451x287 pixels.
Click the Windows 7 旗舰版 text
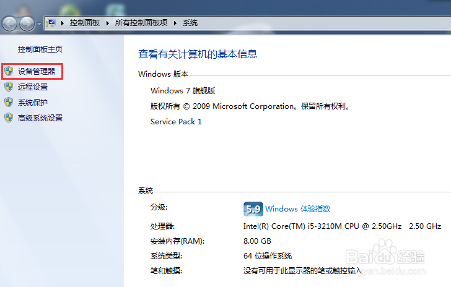coord(183,91)
